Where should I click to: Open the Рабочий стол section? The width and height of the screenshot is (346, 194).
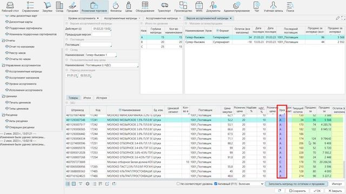[x=10, y=7]
